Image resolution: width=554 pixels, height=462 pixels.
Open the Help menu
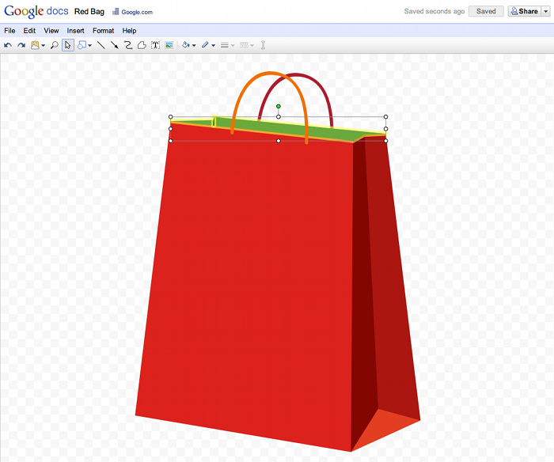point(129,31)
